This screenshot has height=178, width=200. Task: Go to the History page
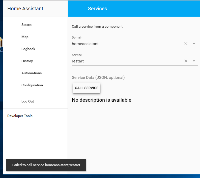tap(27, 61)
